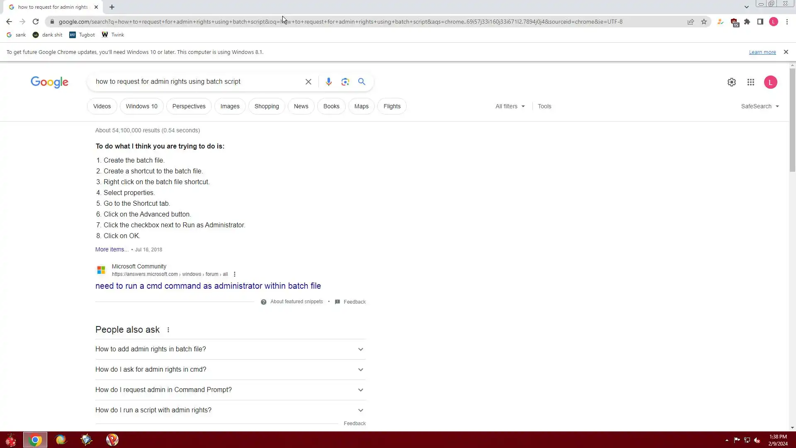Click the 'More items...' link
The width and height of the screenshot is (796, 448).
pos(112,249)
